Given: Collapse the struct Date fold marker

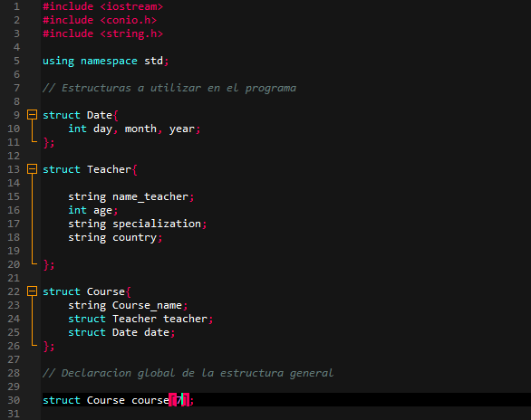Looking at the screenshot, I should (x=33, y=115).
